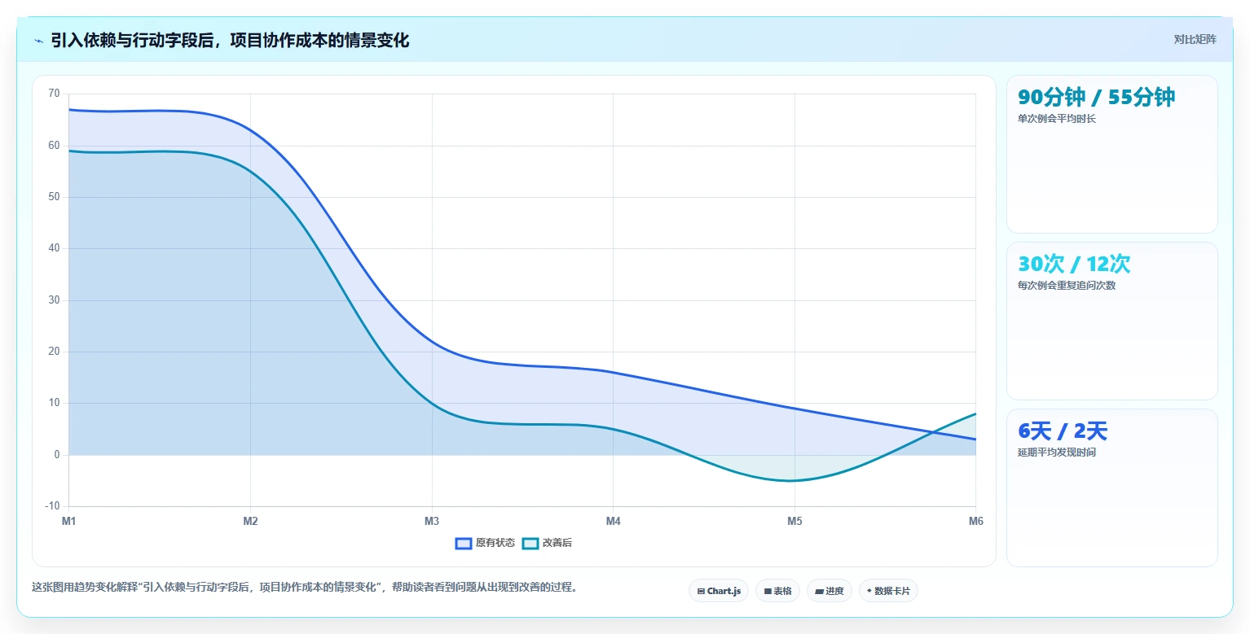The height and width of the screenshot is (634, 1250).
Task: Click the M5 x-axis label
Action: [x=794, y=522]
